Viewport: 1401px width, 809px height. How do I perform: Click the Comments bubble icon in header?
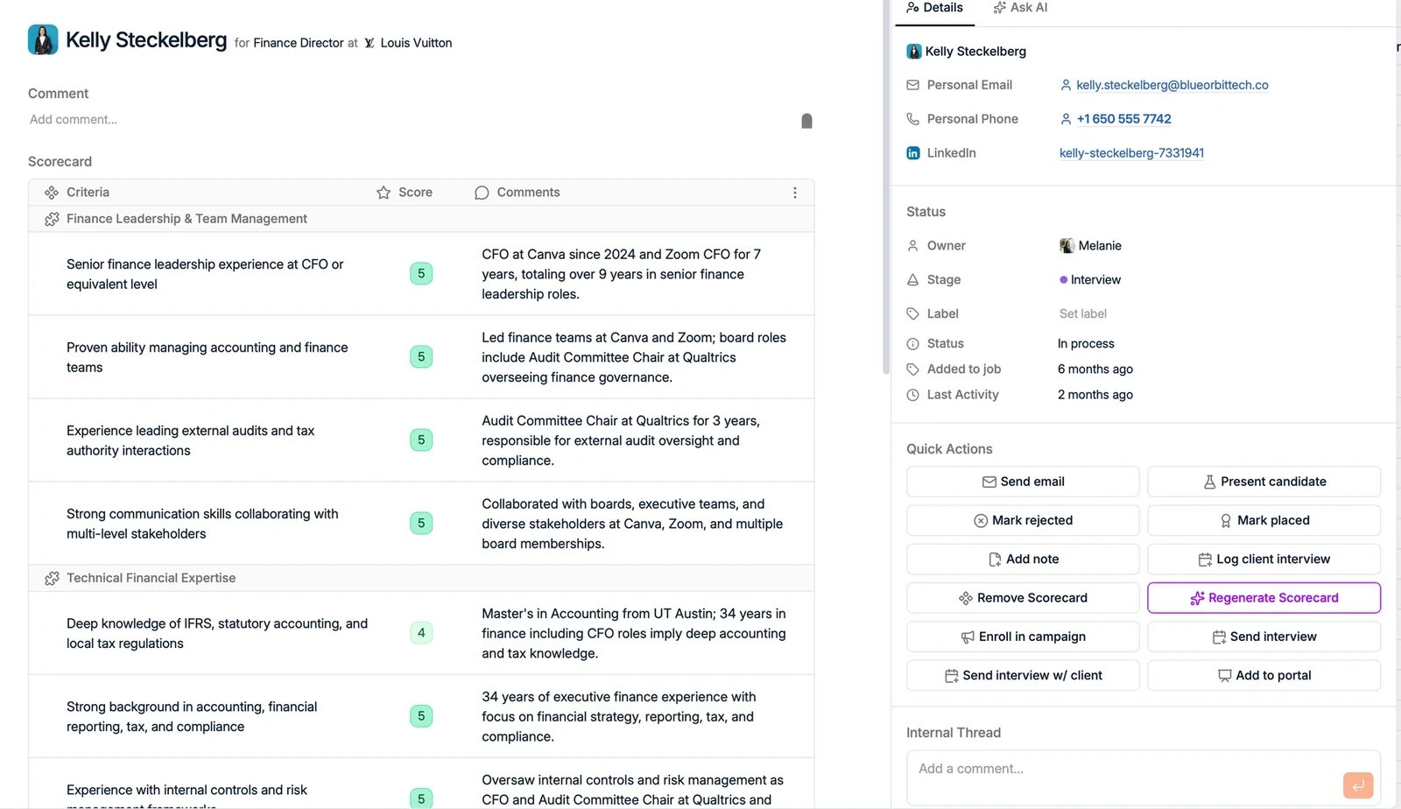click(x=482, y=193)
